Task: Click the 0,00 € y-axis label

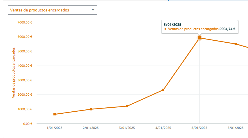Action: click(27, 124)
